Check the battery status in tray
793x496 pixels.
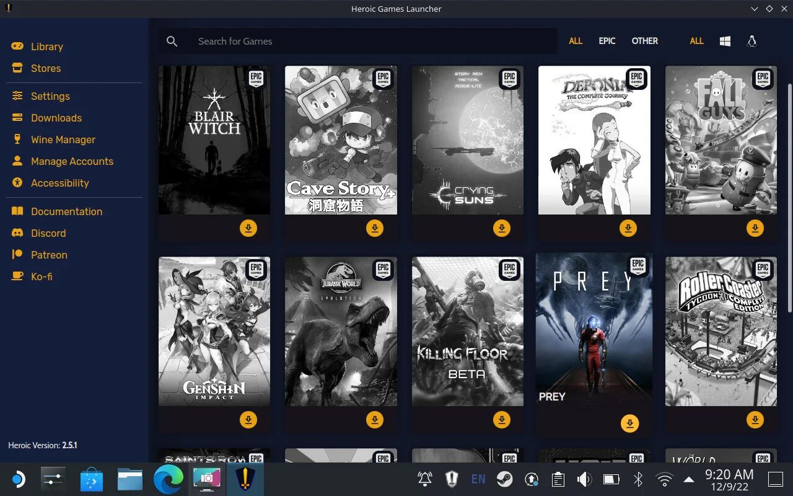tap(611, 479)
